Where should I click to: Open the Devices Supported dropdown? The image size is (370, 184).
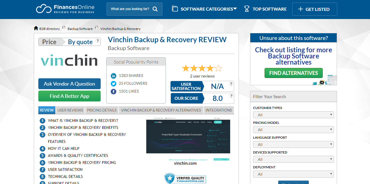coord(293,159)
